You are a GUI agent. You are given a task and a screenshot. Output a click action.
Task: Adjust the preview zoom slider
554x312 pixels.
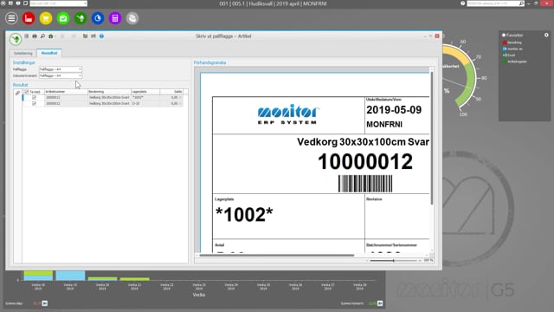pos(393,260)
